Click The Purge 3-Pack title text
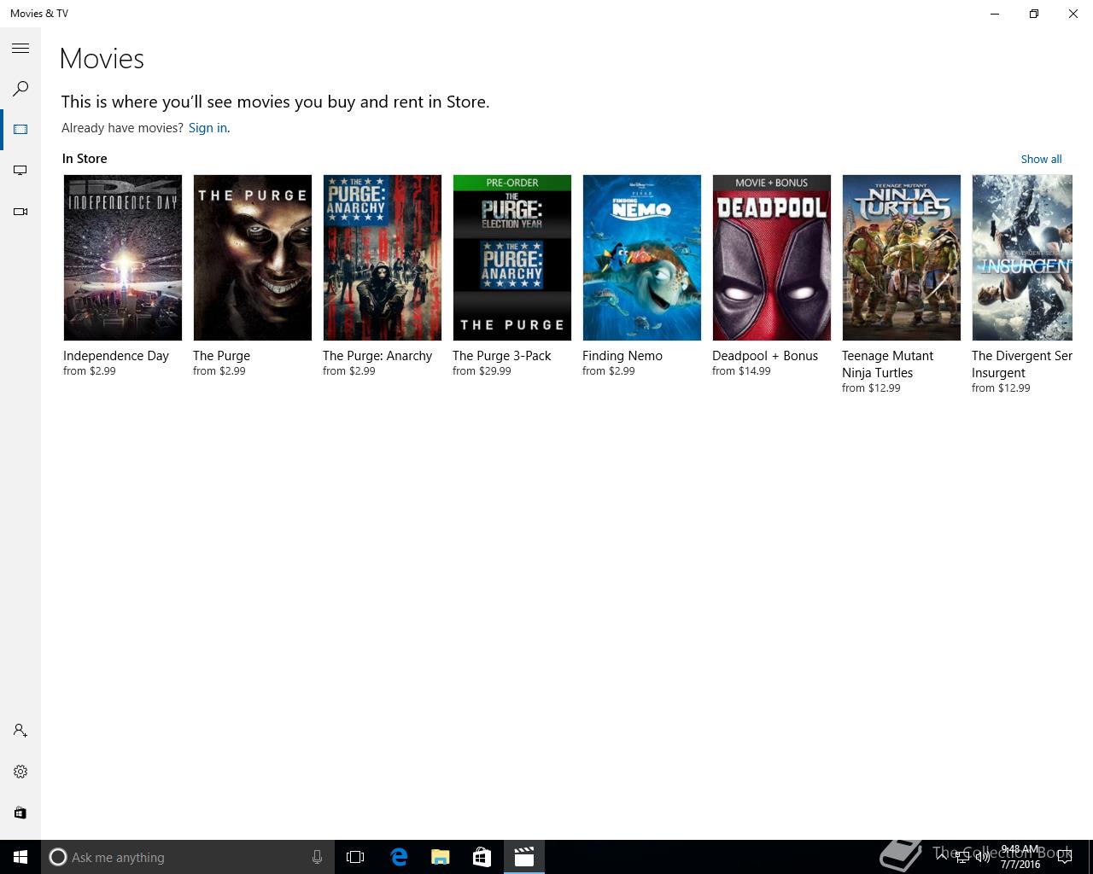The image size is (1093, 874). pos(502,356)
